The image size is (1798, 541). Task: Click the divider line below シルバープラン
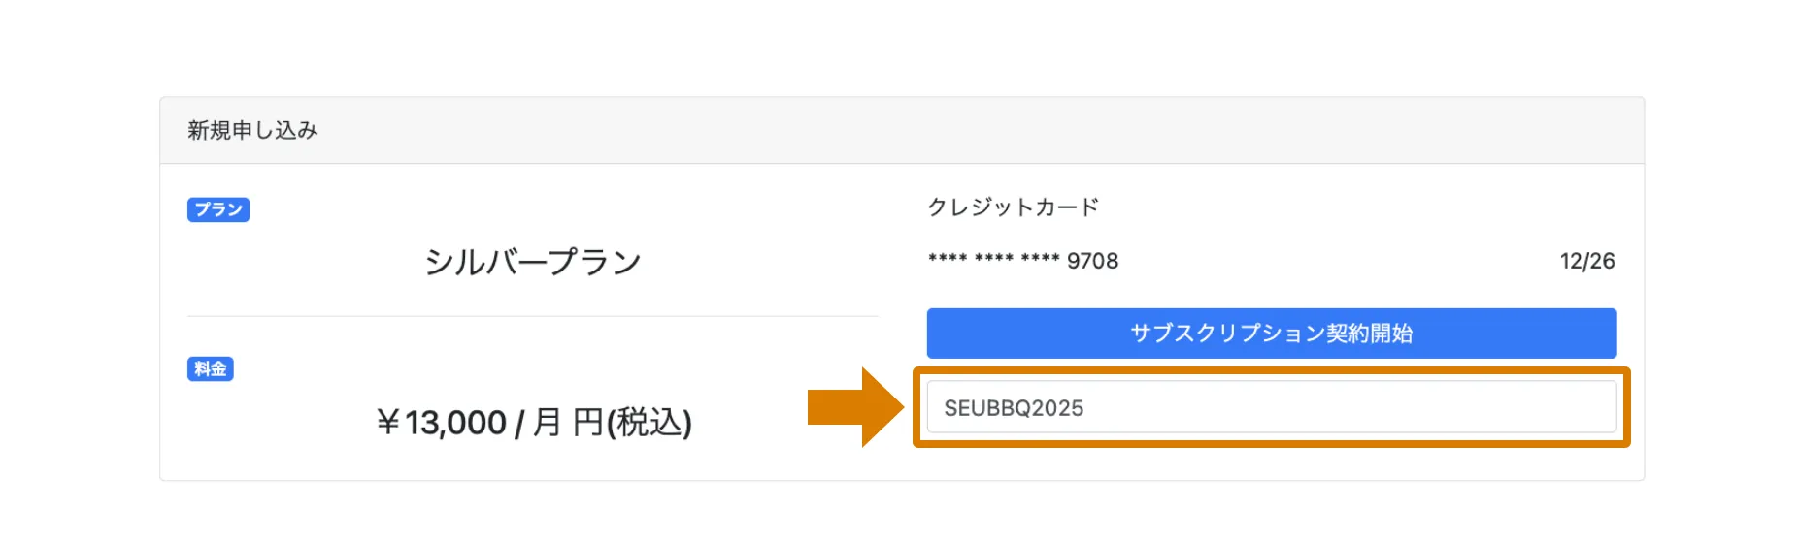click(532, 316)
